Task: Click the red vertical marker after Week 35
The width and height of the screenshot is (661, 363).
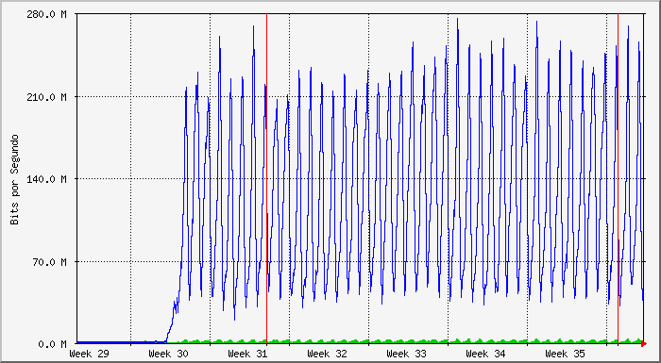Action: pos(618,178)
